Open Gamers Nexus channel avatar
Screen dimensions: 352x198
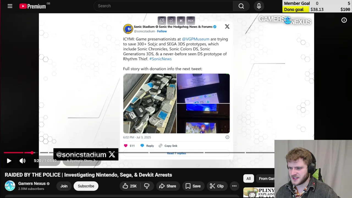click(10, 186)
